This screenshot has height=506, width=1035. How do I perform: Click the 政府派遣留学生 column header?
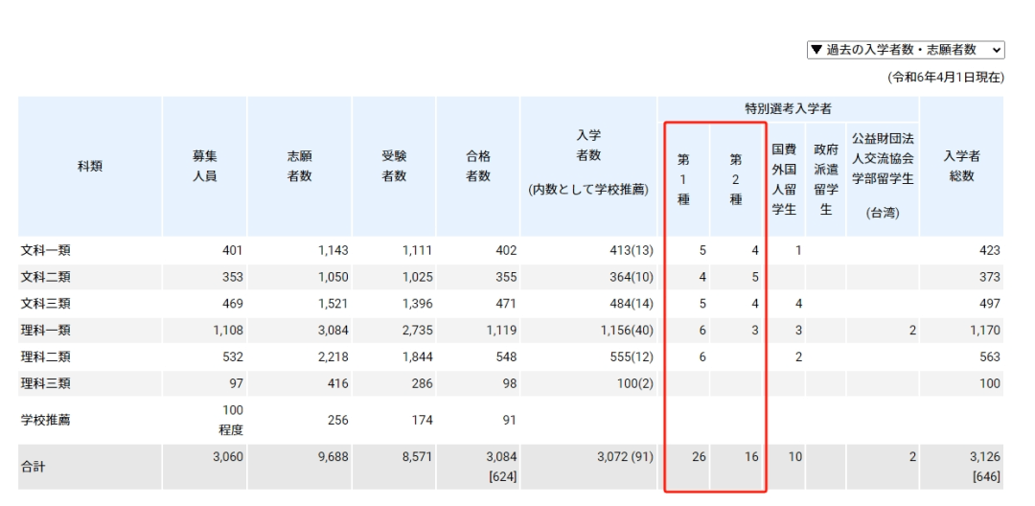[x=825, y=179]
